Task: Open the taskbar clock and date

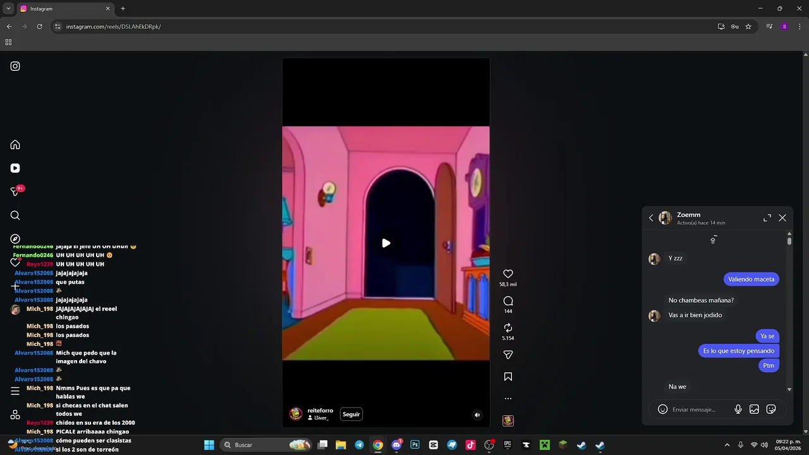Action: (x=788, y=445)
